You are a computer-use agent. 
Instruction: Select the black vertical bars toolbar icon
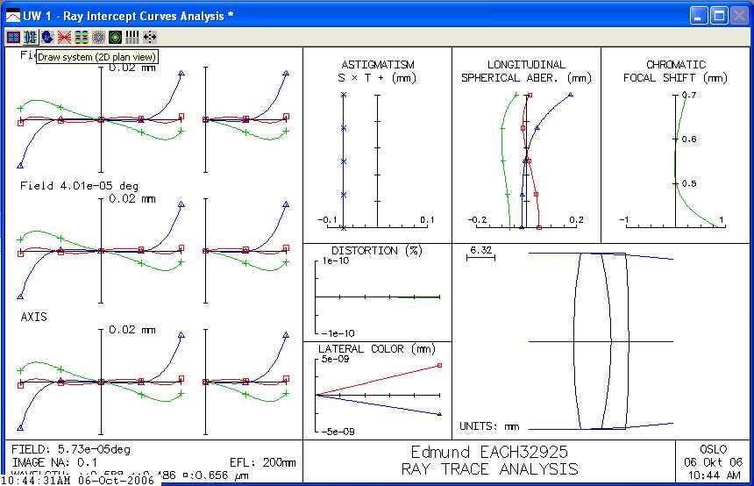132,37
